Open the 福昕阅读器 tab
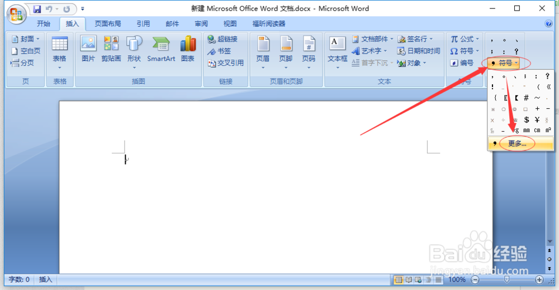The image size is (559, 290). pos(269,24)
